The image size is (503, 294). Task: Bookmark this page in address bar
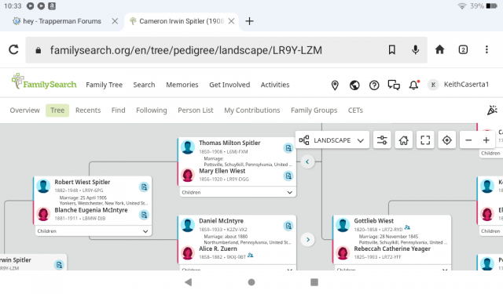[x=391, y=49]
